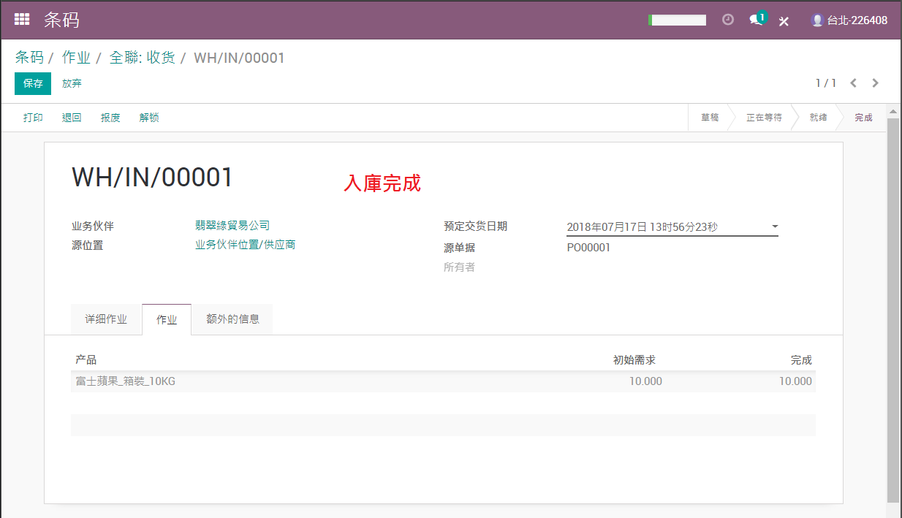Go to the previous record arrow
The height and width of the screenshot is (518, 902).
pyautogui.click(x=853, y=83)
